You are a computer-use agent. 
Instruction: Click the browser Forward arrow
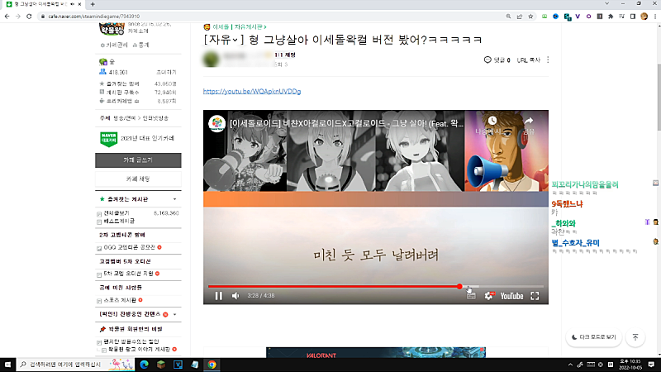(x=17, y=17)
